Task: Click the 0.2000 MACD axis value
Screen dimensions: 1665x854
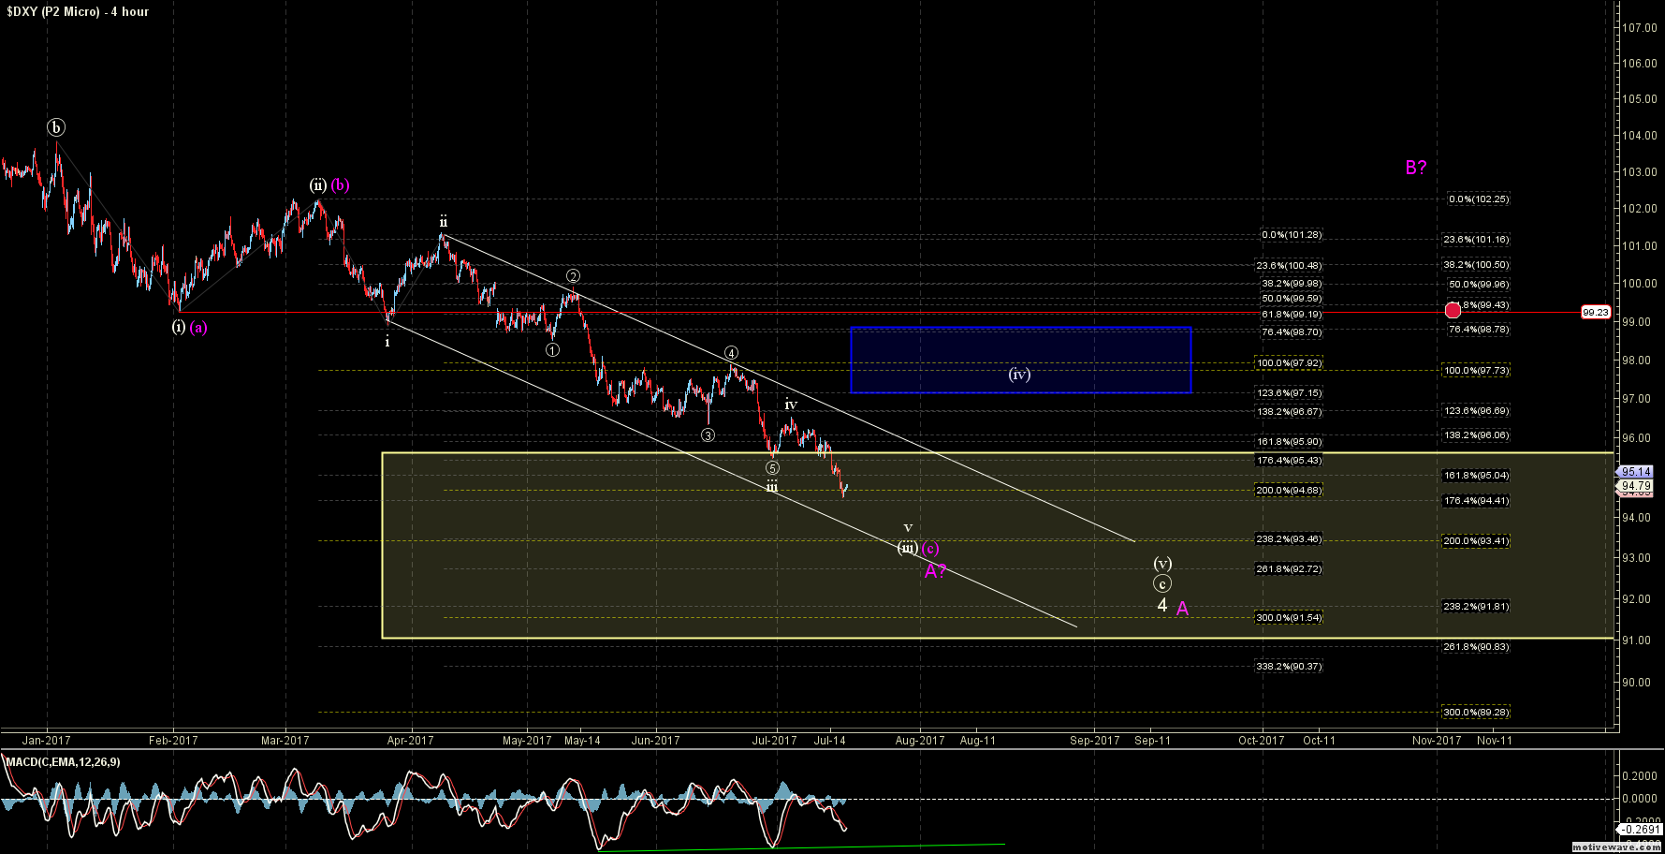Action: 1642,775
